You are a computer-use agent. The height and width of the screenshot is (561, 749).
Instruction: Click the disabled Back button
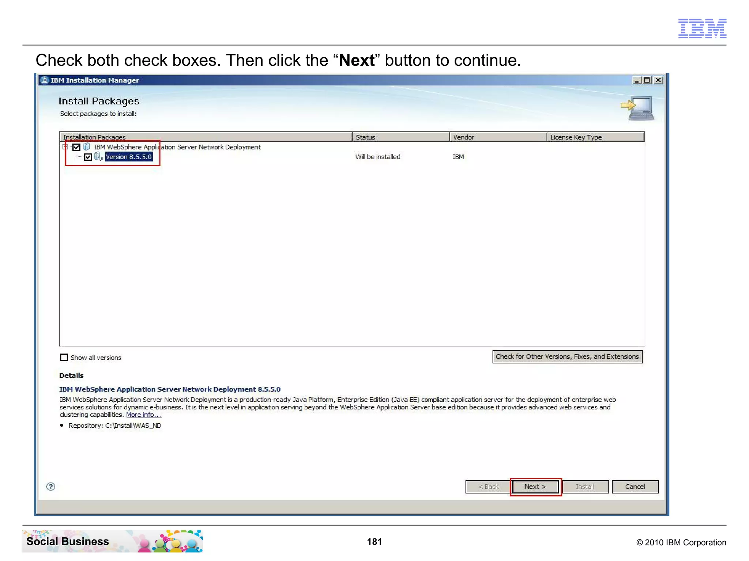(x=488, y=486)
